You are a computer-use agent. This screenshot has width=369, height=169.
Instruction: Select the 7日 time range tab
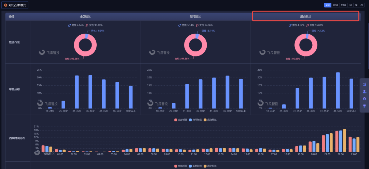click(x=328, y=5)
